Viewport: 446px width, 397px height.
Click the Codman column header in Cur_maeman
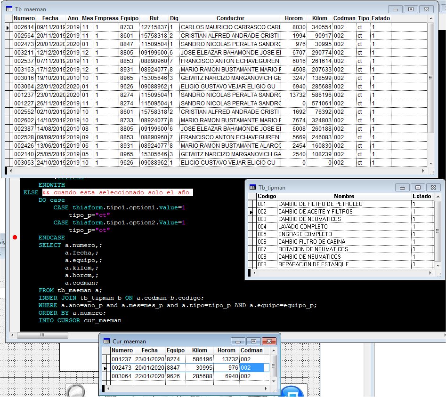point(251,350)
